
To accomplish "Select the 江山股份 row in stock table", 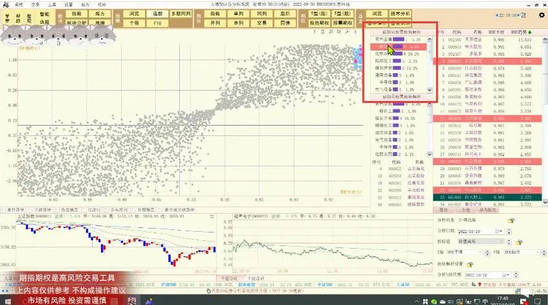I will (488, 69).
